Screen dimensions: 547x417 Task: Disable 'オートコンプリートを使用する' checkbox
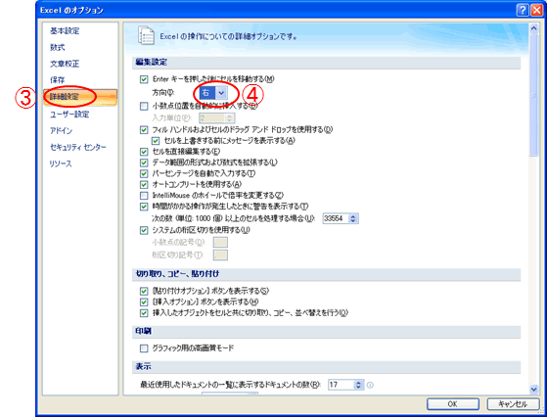coord(144,184)
